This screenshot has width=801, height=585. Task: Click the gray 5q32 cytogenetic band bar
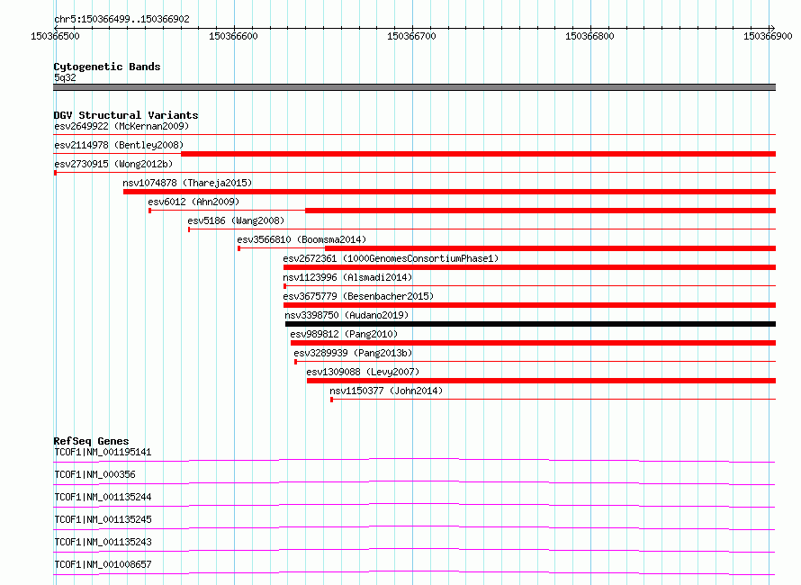[414, 87]
